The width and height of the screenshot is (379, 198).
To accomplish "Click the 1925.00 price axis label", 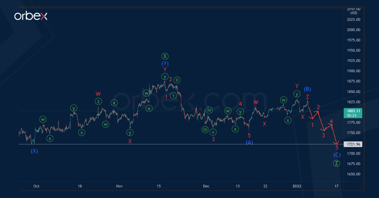I will pyautogui.click(x=354, y=61).
